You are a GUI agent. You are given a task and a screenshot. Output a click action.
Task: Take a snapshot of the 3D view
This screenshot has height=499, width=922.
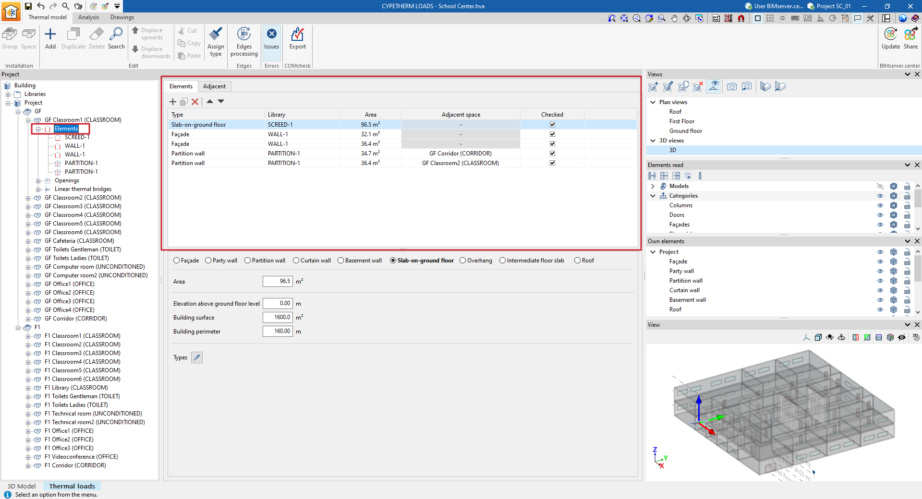(731, 87)
